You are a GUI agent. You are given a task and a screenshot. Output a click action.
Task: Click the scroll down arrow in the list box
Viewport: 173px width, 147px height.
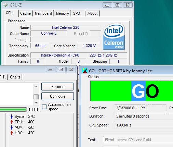coord(36,102)
